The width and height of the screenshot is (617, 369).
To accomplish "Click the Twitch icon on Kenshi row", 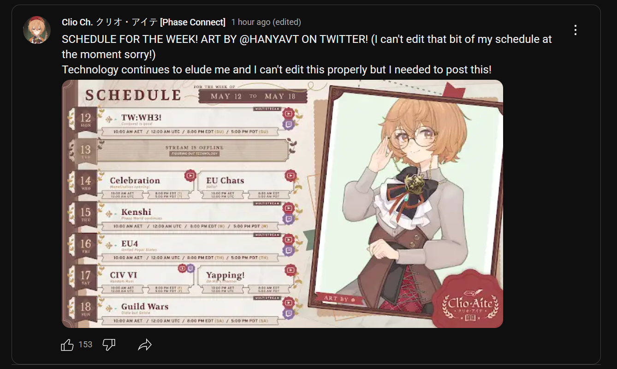I will tap(289, 219).
